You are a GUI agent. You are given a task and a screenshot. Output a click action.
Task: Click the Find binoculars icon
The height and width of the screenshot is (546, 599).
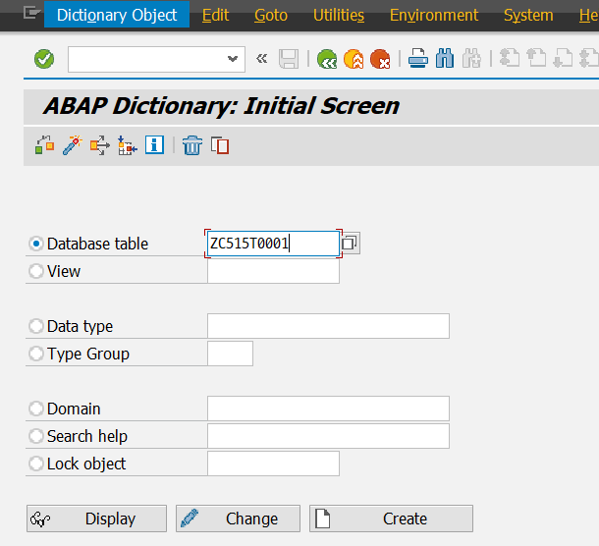[x=445, y=59]
